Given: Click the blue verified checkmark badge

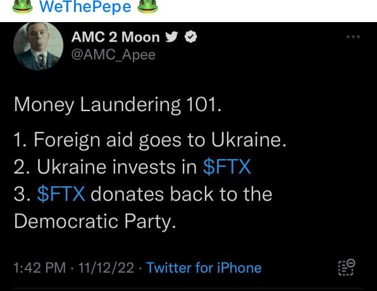Looking at the screenshot, I should click(x=190, y=37).
